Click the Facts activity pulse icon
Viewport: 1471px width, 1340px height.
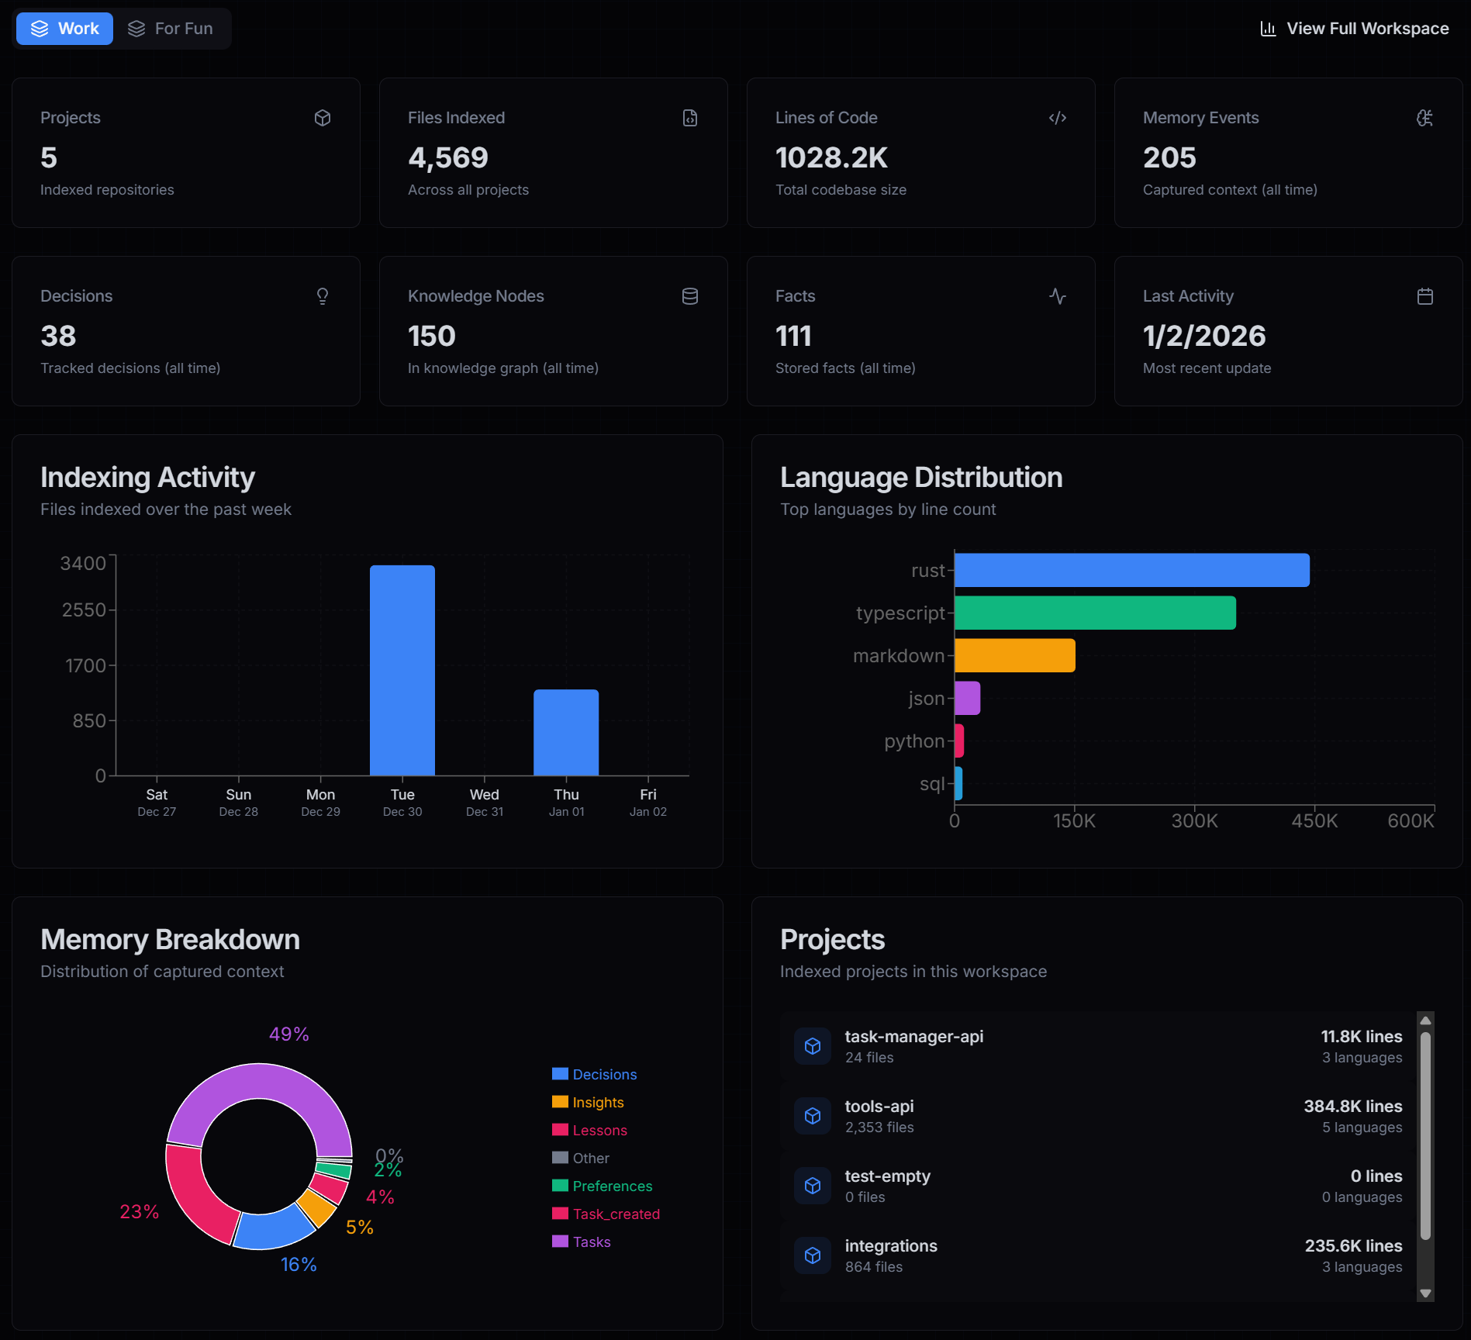tap(1058, 295)
